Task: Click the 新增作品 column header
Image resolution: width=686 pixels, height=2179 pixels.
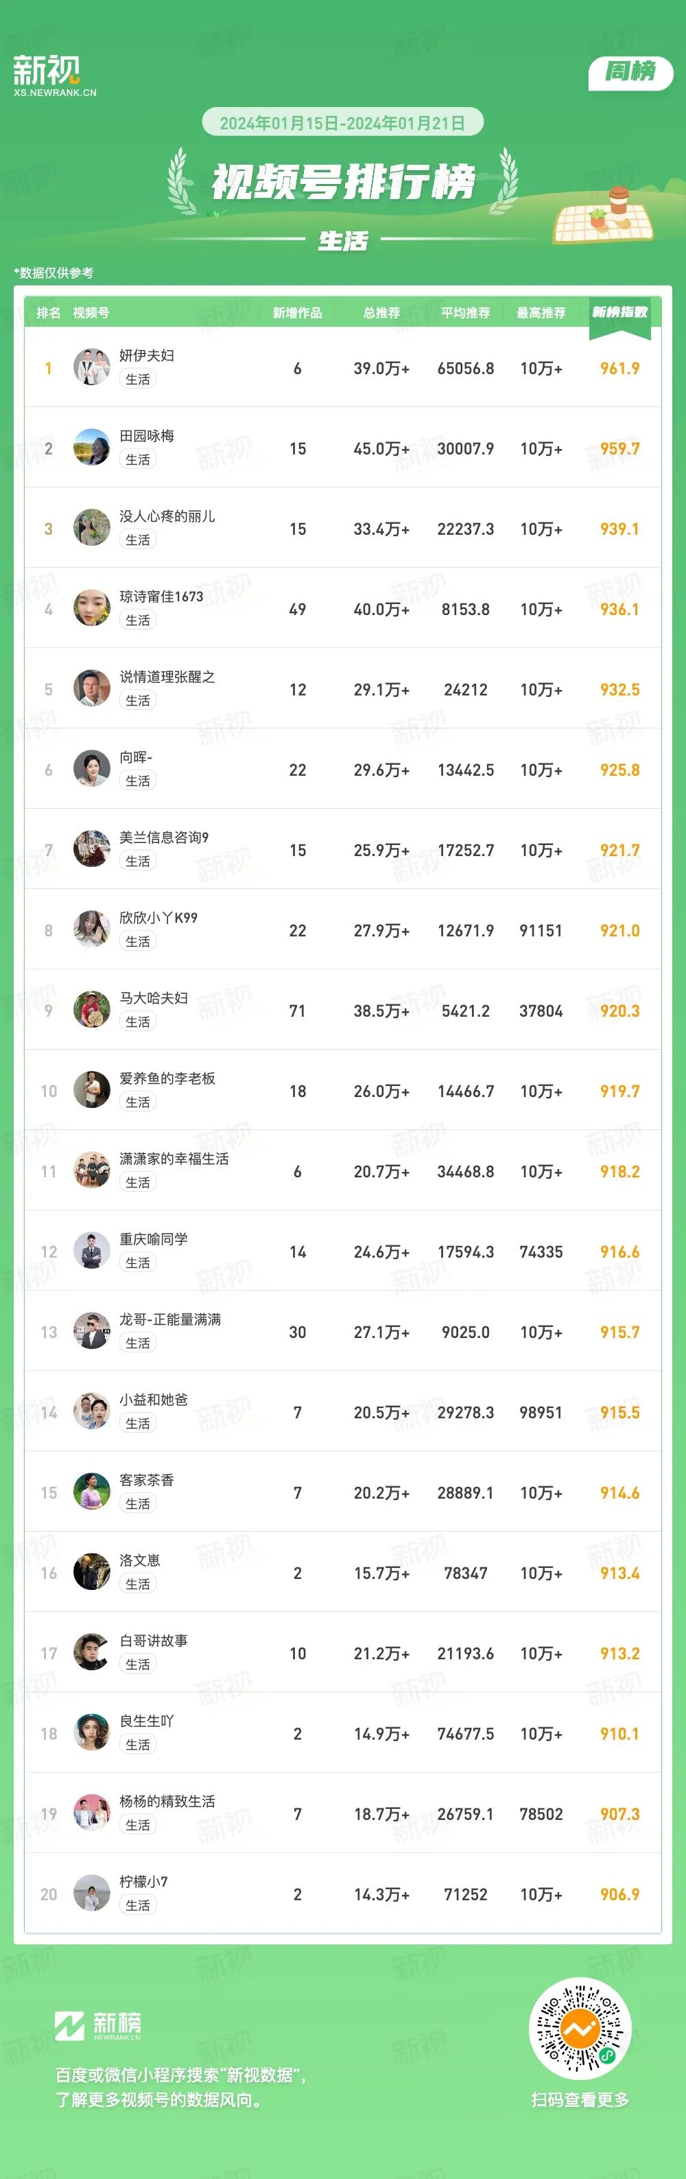Action: 297,313
